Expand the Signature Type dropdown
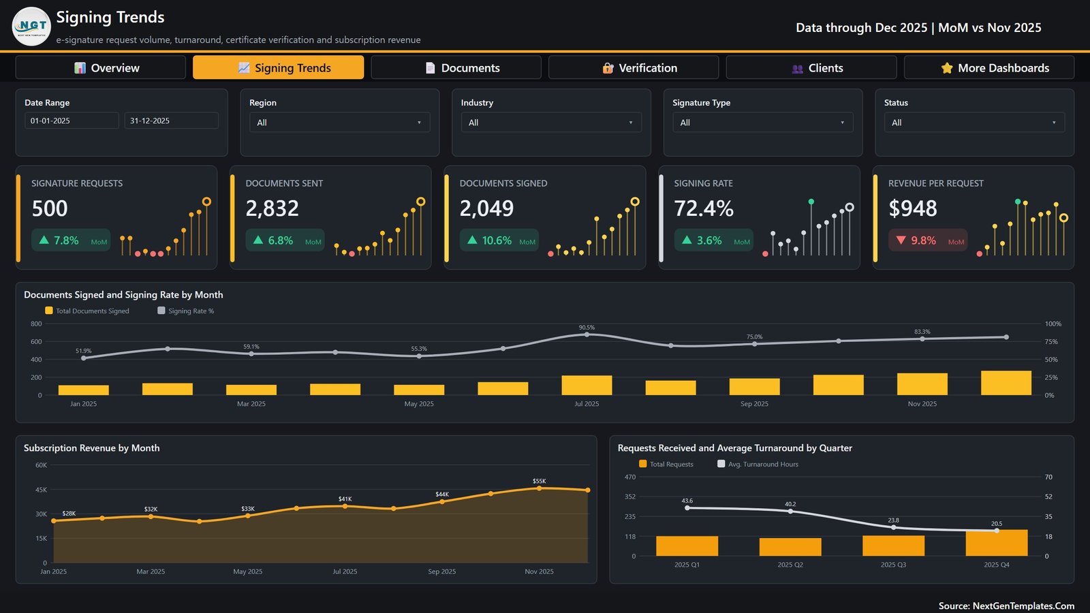The height and width of the screenshot is (613, 1090). 762,123
